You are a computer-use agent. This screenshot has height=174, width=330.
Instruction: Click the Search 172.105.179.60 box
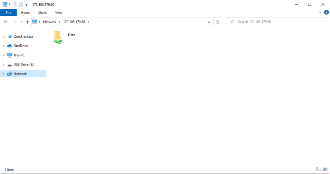coord(277,22)
